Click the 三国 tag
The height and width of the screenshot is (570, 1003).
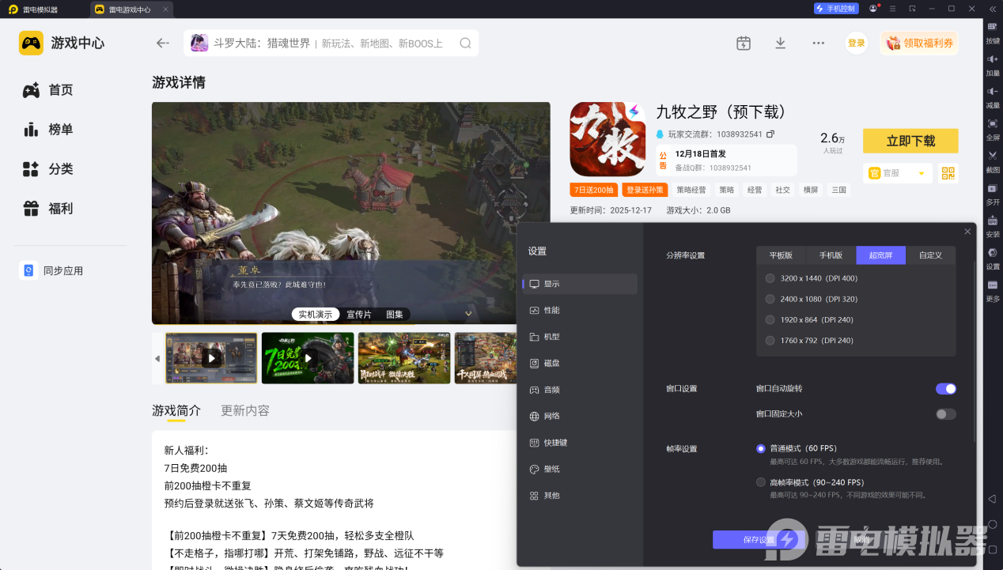tap(838, 191)
